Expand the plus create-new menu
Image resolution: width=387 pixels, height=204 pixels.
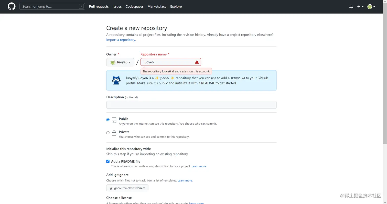[x=360, y=7]
